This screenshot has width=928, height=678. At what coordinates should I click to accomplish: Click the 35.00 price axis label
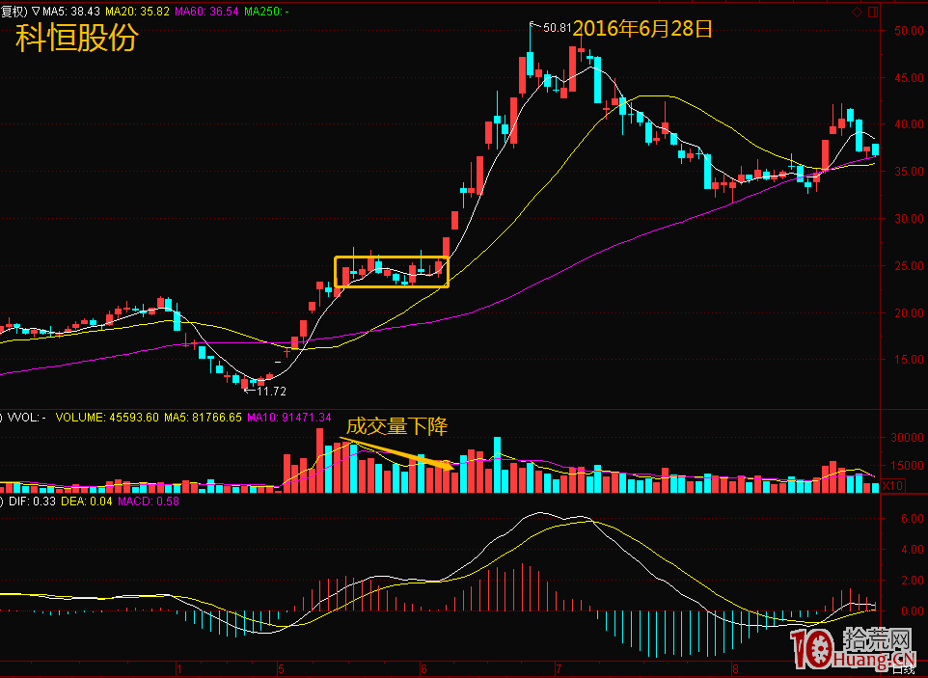point(909,172)
